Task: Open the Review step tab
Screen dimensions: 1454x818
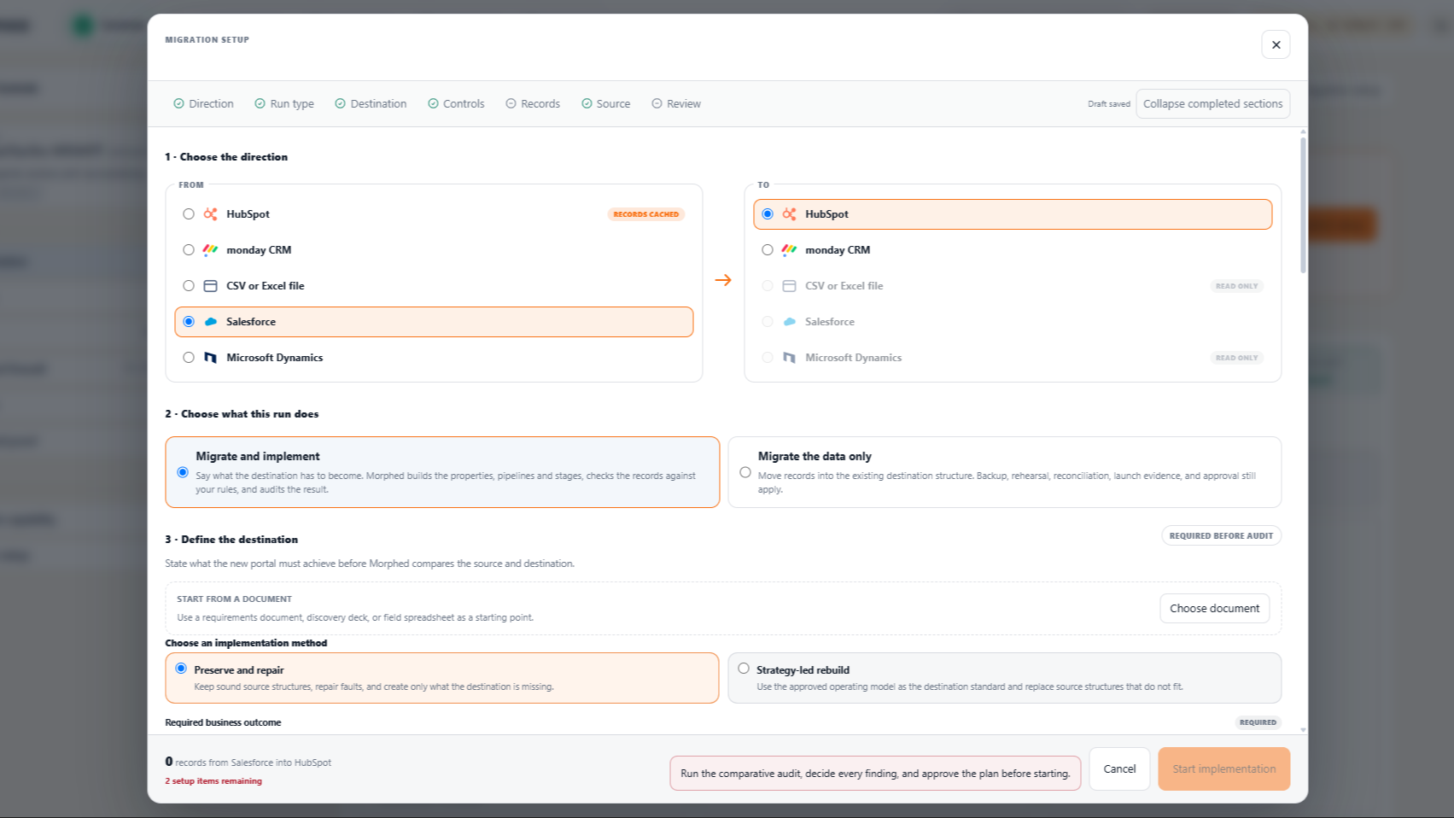Action: [x=676, y=104]
